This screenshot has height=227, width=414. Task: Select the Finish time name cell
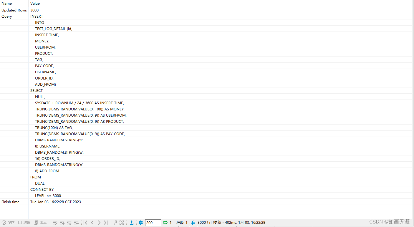click(x=14, y=202)
